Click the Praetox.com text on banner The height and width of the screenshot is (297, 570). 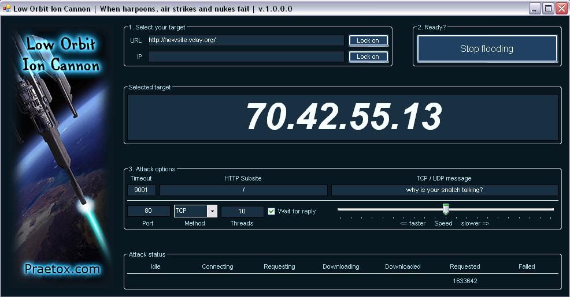(x=62, y=269)
